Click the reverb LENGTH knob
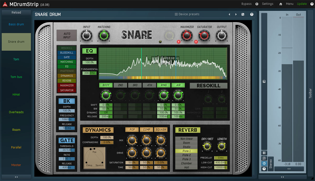Screen dimensions: 315x181 click(222, 146)
